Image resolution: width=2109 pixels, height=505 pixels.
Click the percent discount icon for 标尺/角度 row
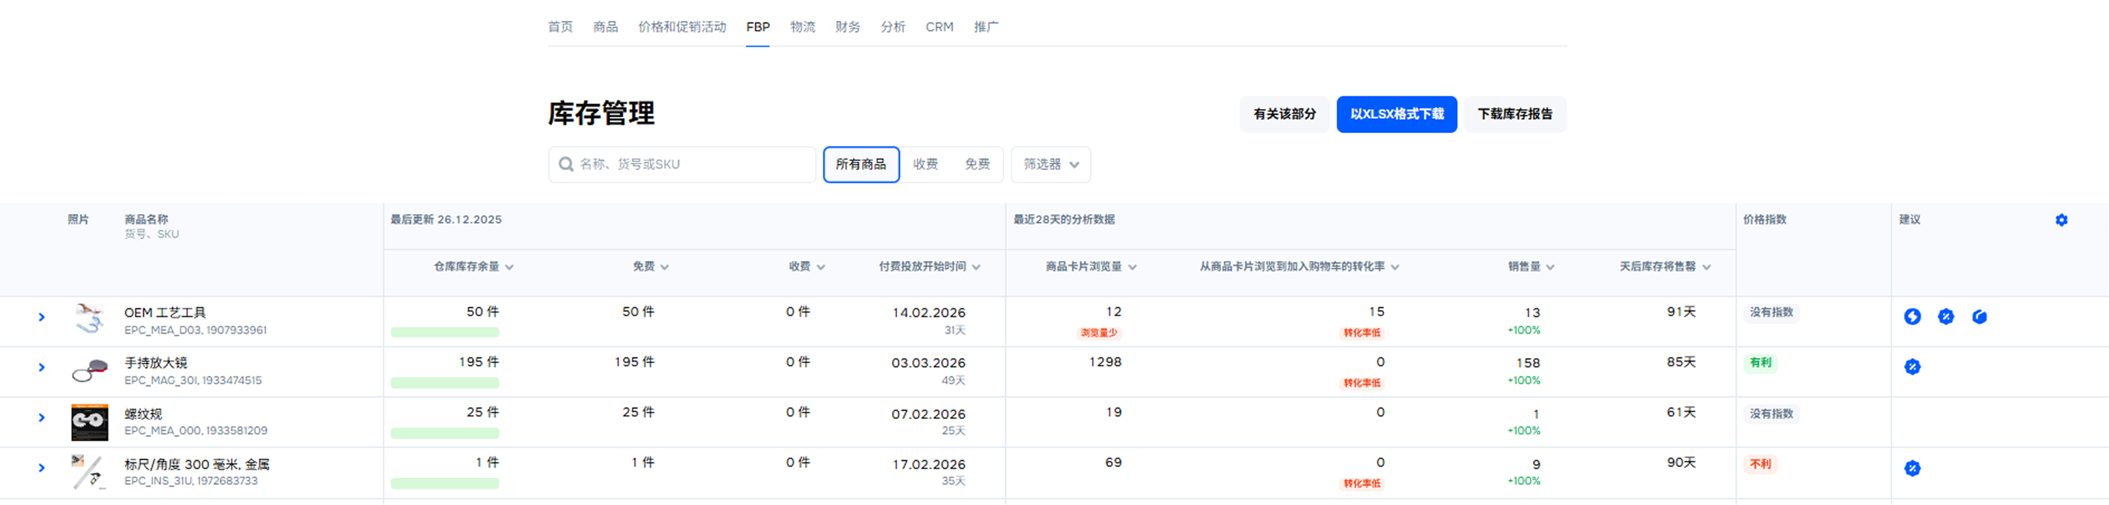[1912, 468]
